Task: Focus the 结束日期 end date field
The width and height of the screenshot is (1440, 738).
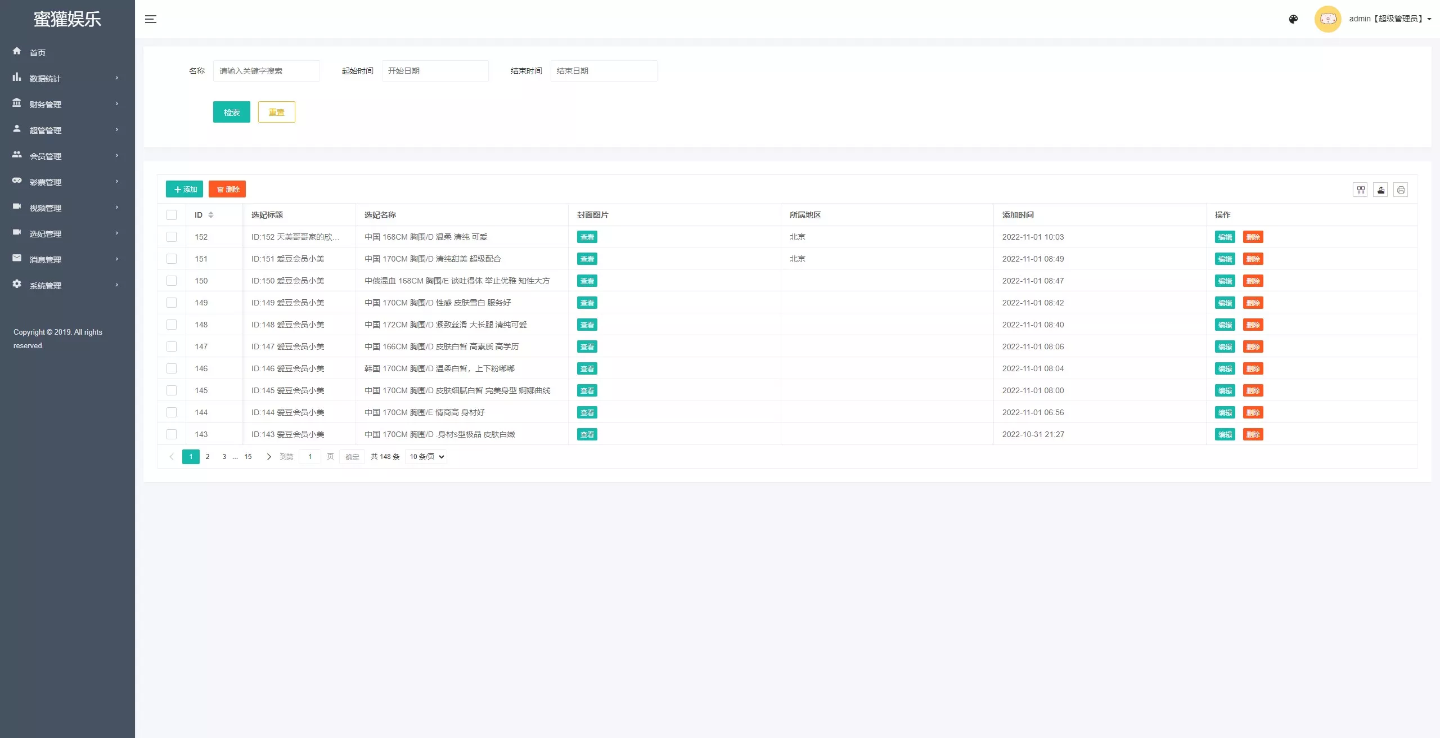Action: tap(604, 71)
